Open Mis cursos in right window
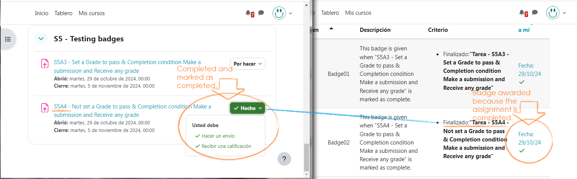 coord(358,13)
